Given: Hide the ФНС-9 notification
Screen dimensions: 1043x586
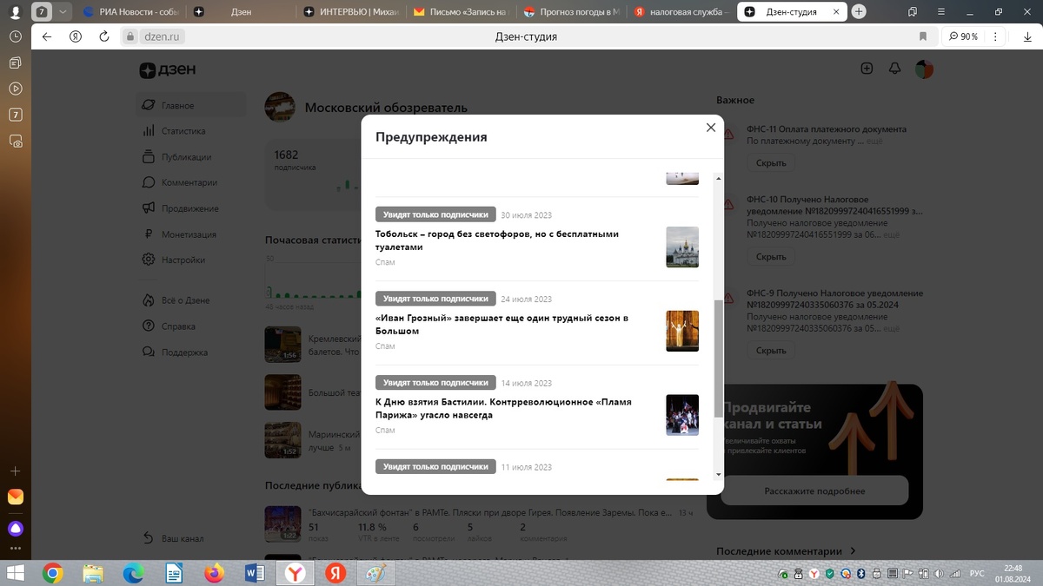Looking at the screenshot, I should pos(771,351).
